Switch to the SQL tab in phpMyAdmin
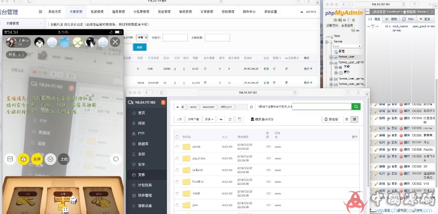Screen dimensions: 438x214 408,19
